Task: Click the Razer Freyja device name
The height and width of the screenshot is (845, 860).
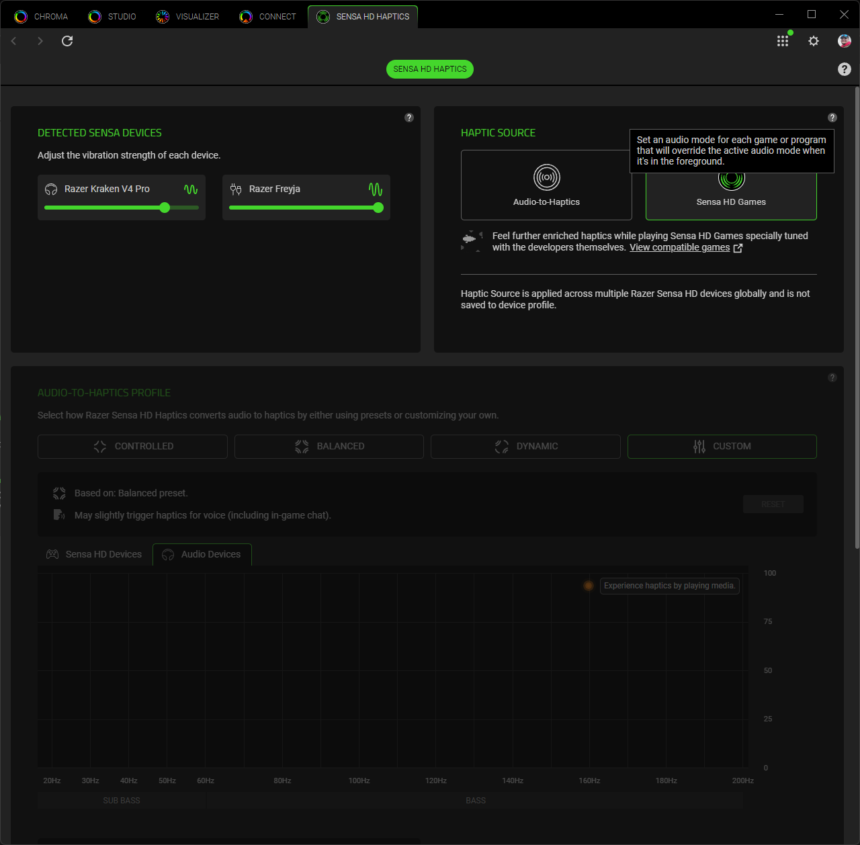Action: pos(275,189)
